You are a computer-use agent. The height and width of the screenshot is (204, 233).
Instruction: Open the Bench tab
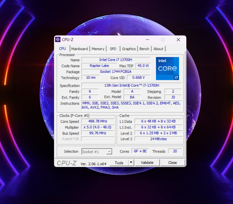point(144,49)
